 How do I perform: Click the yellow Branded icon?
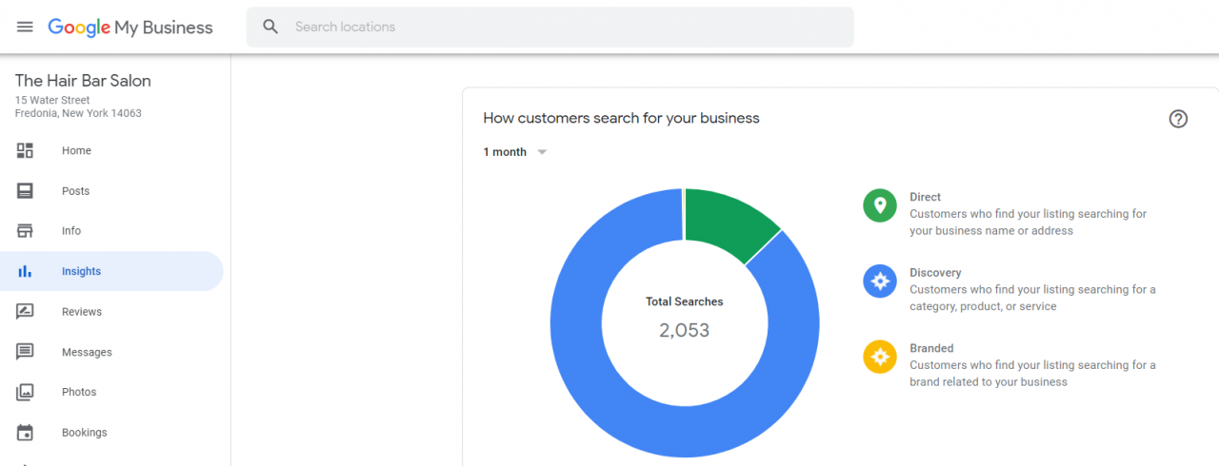(880, 357)
